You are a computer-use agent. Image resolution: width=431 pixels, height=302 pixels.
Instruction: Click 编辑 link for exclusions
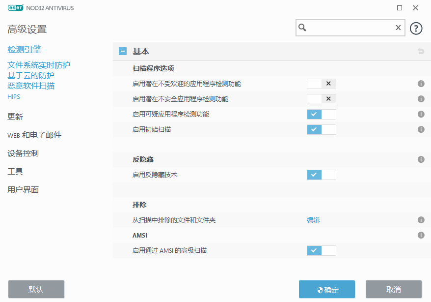tap(313, 220)
